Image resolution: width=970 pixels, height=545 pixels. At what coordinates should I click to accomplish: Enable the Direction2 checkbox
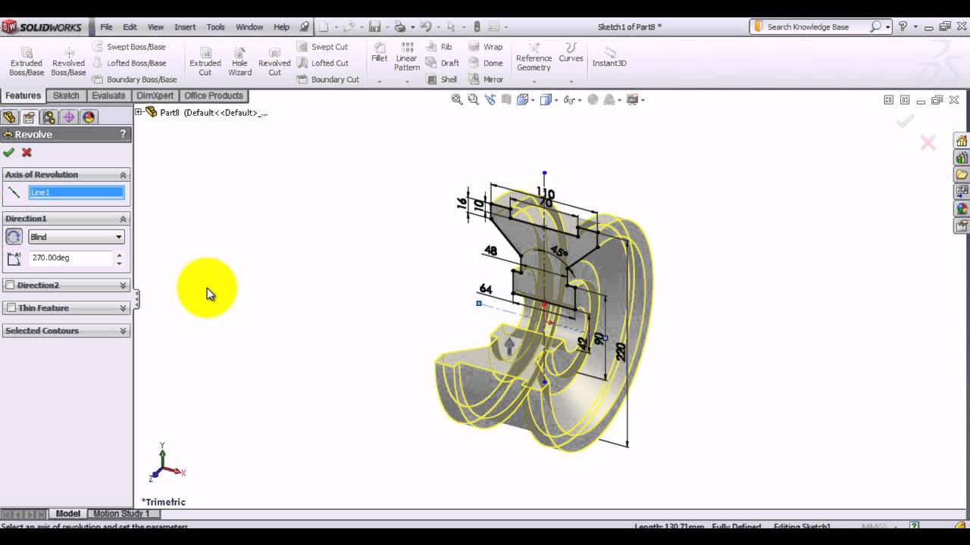[10, 285]
